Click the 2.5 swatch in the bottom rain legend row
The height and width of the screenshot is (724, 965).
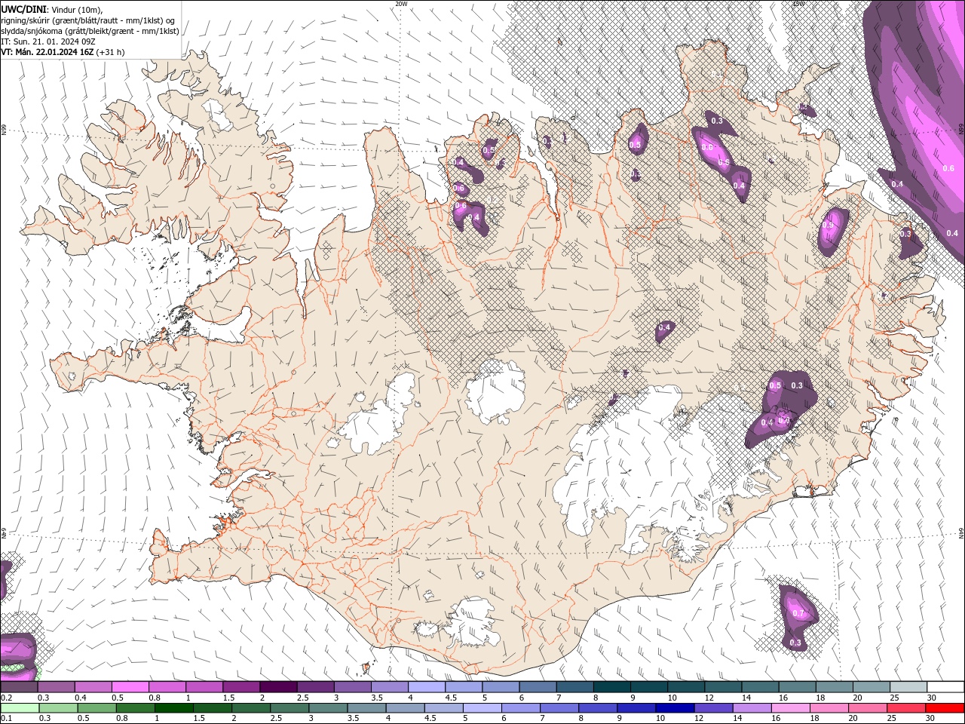[x=289, y=708]
